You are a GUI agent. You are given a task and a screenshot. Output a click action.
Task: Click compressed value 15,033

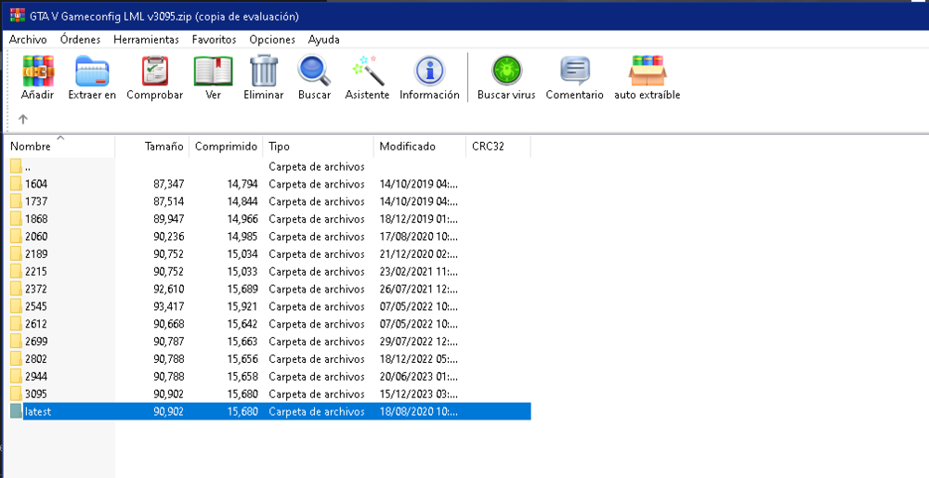[x=242, y=272]
